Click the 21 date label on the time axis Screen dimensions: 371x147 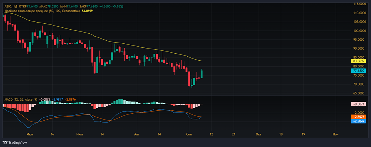[234, 134]
